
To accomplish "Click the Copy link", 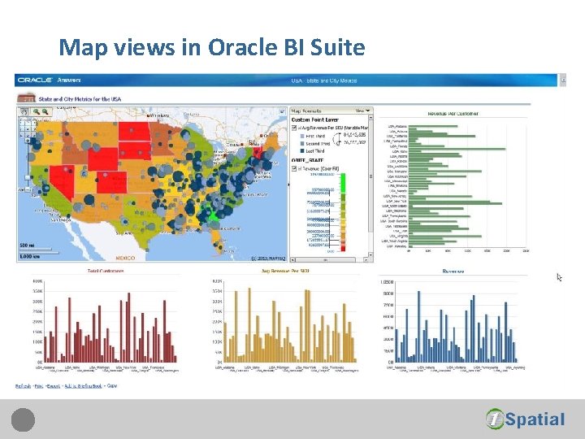I will 112,385.
